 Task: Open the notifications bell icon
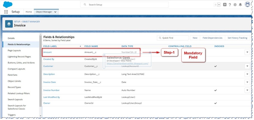pos(240,5)
